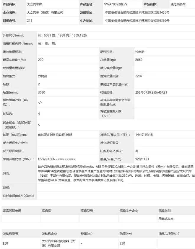Click the 整备质量(kg) label
The width and height of the screenshot is (195, 249).
[x=110, y=76]
